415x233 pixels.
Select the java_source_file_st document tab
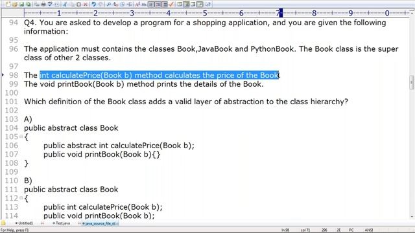[x=100, y=223]
